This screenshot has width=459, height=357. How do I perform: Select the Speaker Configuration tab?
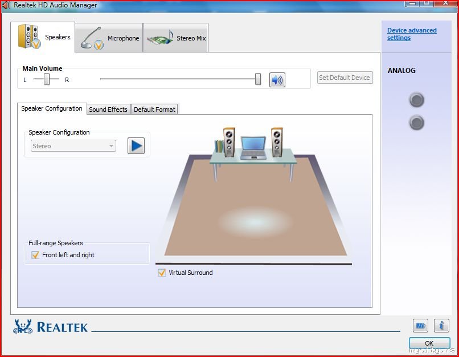(52, 108)
